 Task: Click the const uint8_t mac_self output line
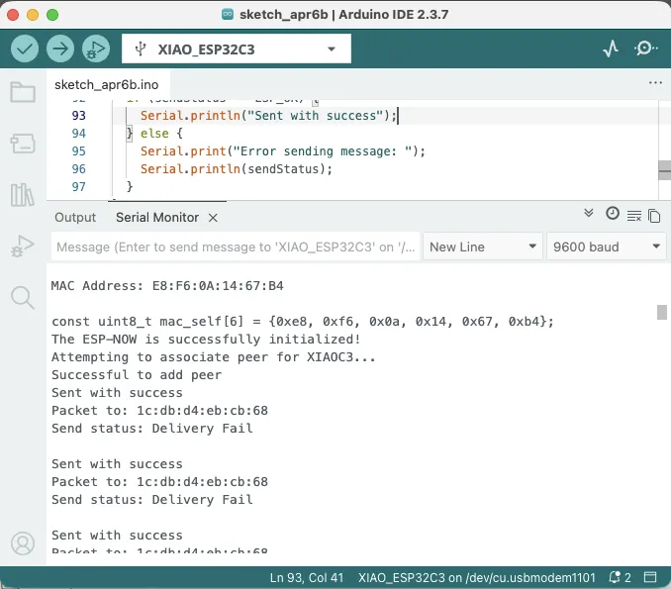(x=303, y=322)
